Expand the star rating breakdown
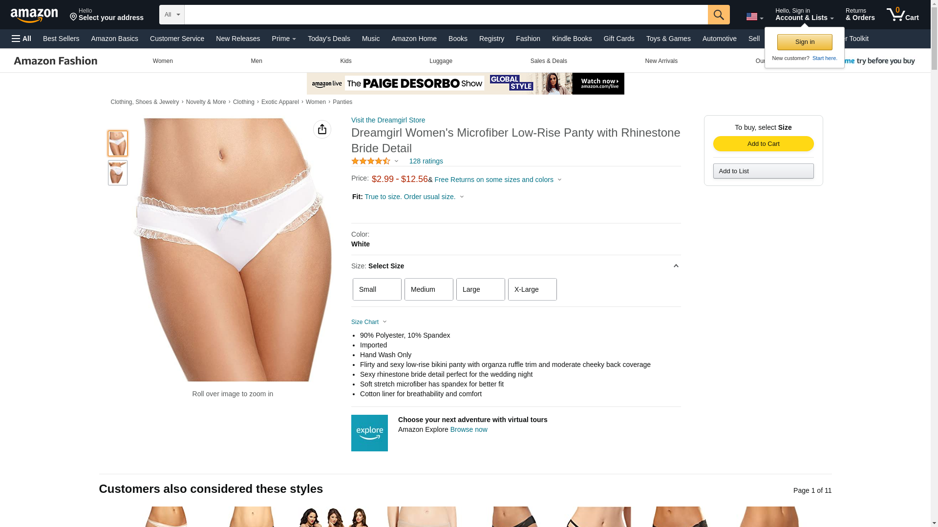Image resolution: width=938 pixels, height=527 pixels. [x=375, y=161]
